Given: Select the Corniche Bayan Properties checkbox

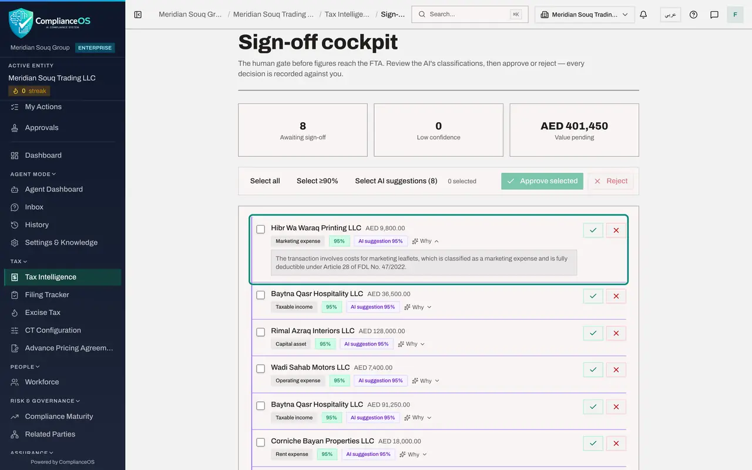Looking at the screenshot, I should [x=261, y=442].
